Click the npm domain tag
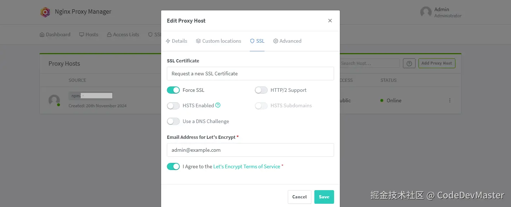 tap(90, 96)
